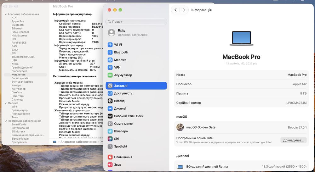The image size is (315, 172).
Task: Select Інсталювання in software list
Action: click(x=20, y=128)
